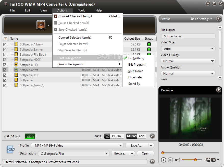Open the Basic Settings dropdown

202,19
